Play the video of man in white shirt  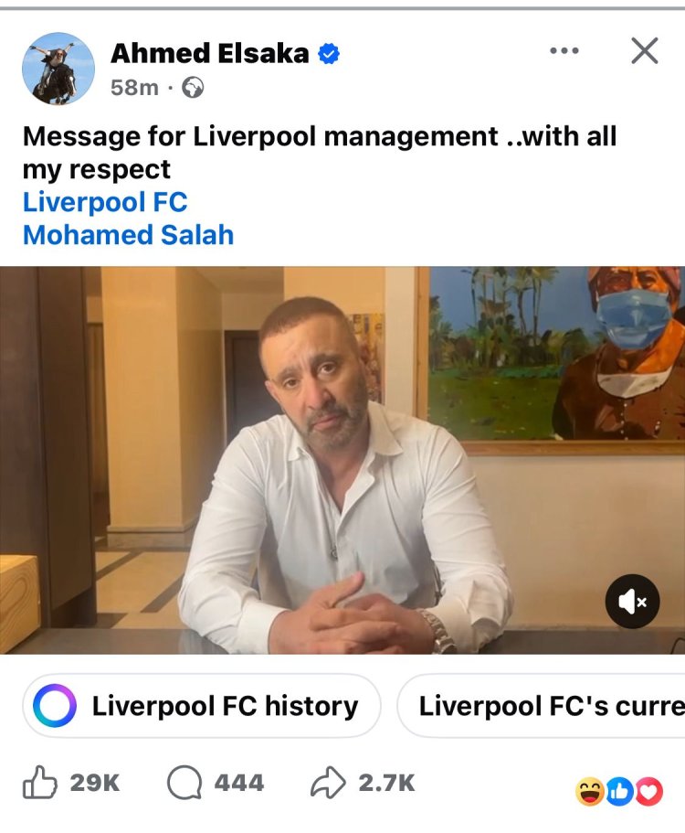coord(342,460)
